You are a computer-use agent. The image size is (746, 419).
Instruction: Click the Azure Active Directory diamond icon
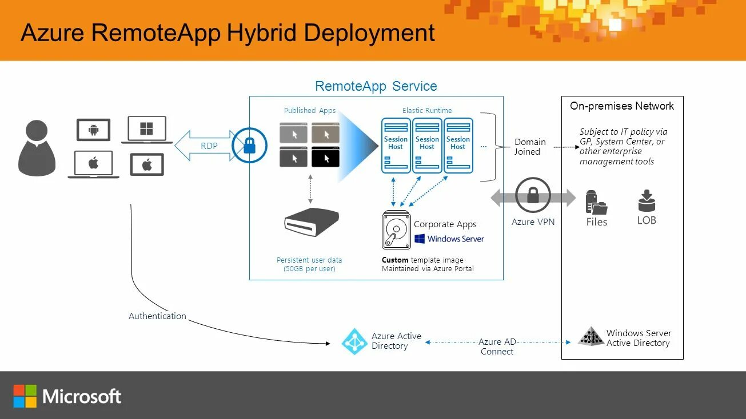(x=354, y=341)
